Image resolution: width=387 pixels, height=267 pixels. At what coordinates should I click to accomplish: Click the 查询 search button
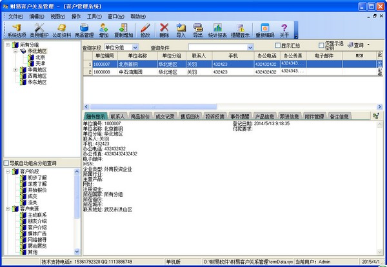355,45
